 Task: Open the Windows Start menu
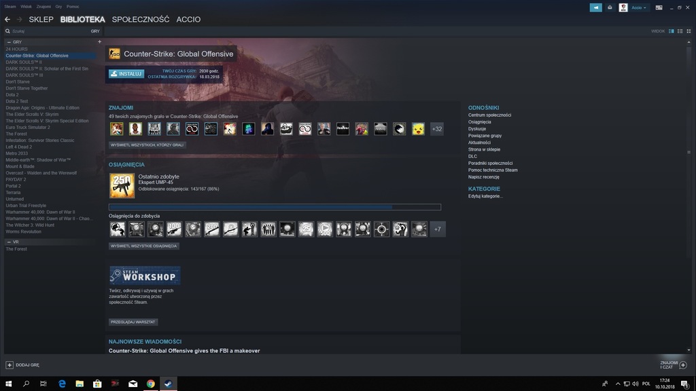pos(8,384)
